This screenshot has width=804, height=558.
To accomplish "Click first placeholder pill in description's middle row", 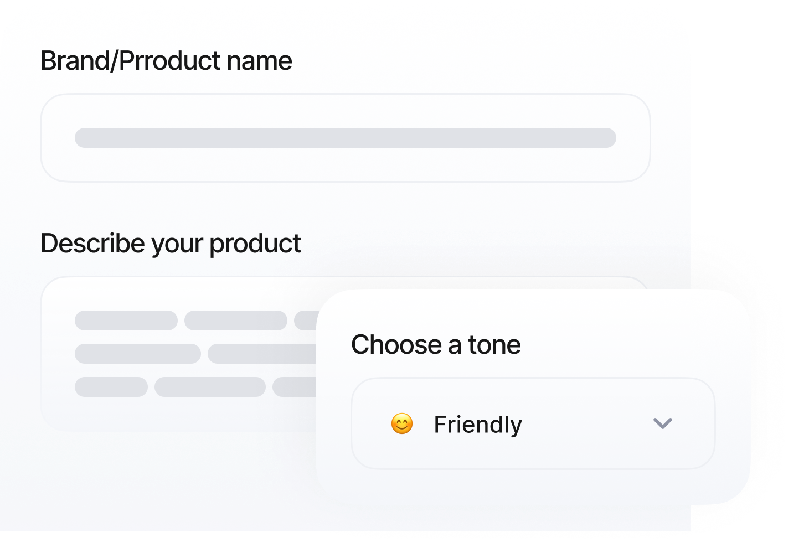I will [x=137, y=354].
